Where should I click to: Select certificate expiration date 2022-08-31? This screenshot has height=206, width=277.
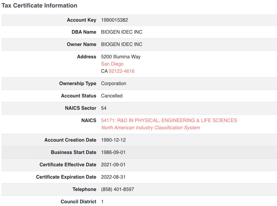(x=113, y=177)
